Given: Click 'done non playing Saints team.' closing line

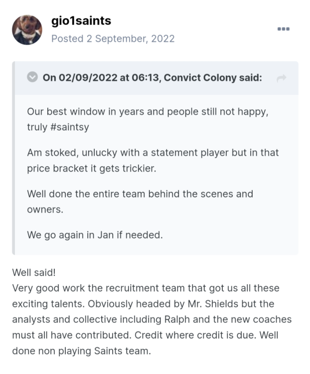Looking at the screenshot, I should (81, 351).
